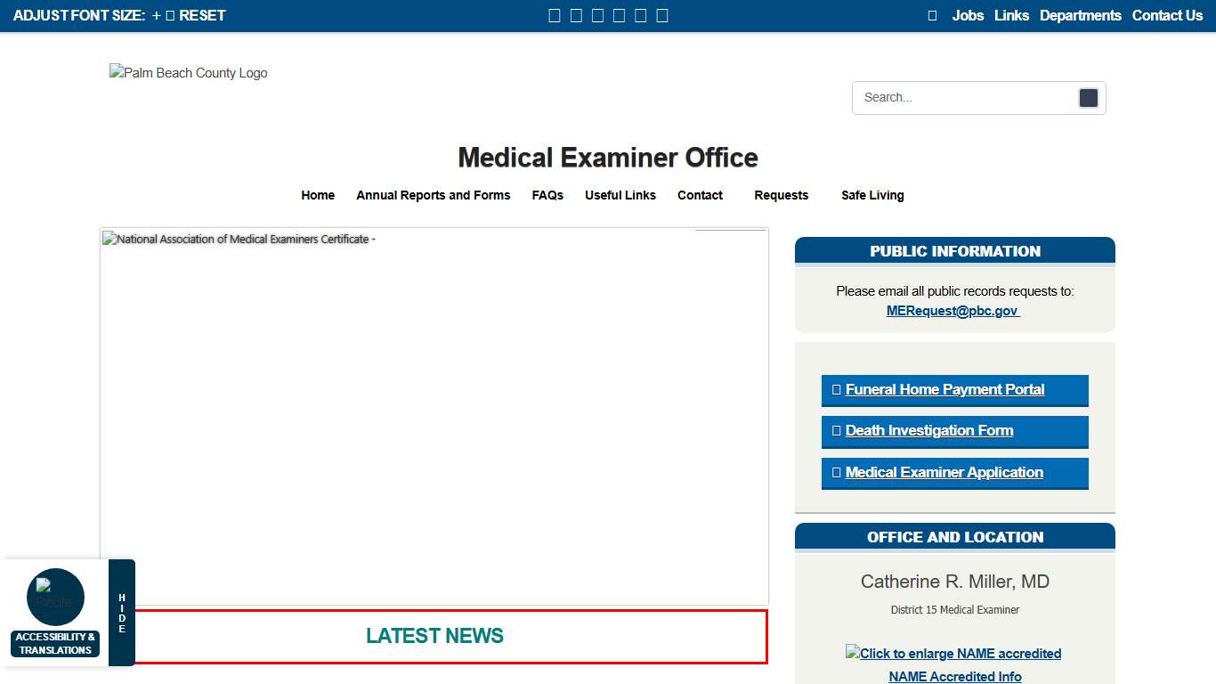Open the FAQs menu item

click(x=547, y=195)
